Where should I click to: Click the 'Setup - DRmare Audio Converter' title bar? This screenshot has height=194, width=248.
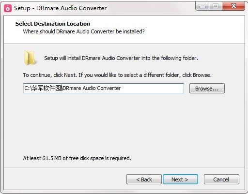[x=61, y=8]
